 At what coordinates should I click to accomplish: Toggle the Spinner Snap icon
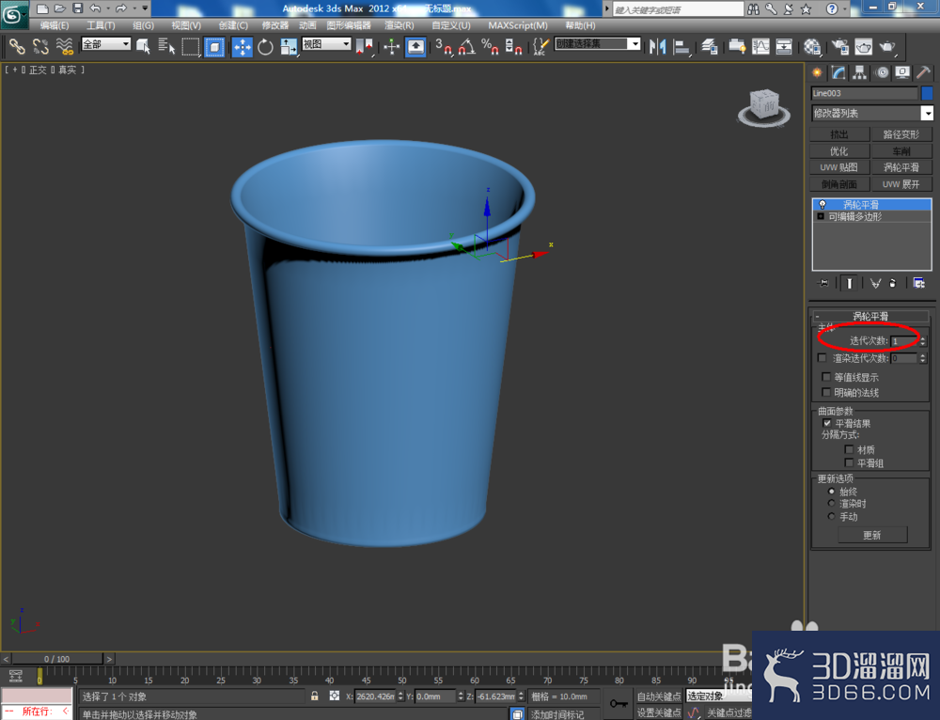tap(513, 47)
